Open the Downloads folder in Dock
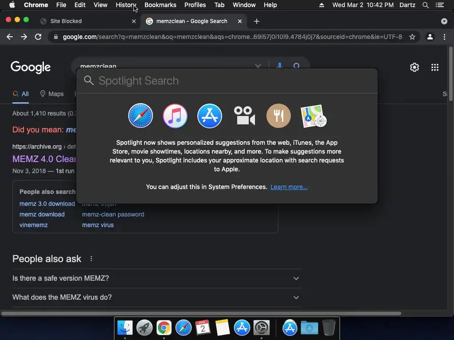454x340 pixels. pyautogui.click(x=309, y=328)
